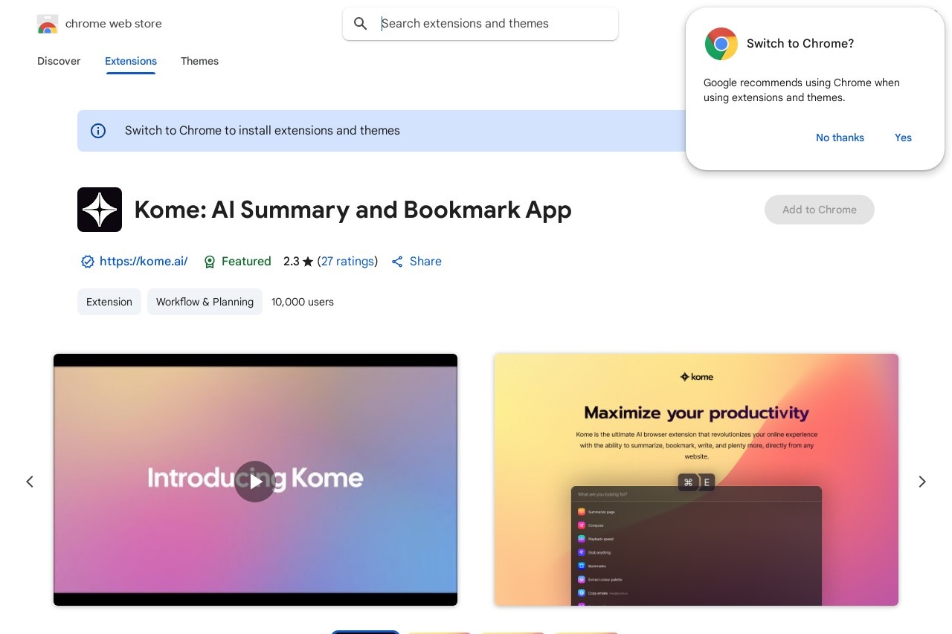The width and height of the screenshot is (952, 634).
Task: Click the Featured badge icon
Action: coord(210,262)
